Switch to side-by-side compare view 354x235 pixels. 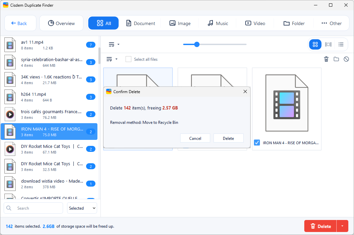coord(328,44)
